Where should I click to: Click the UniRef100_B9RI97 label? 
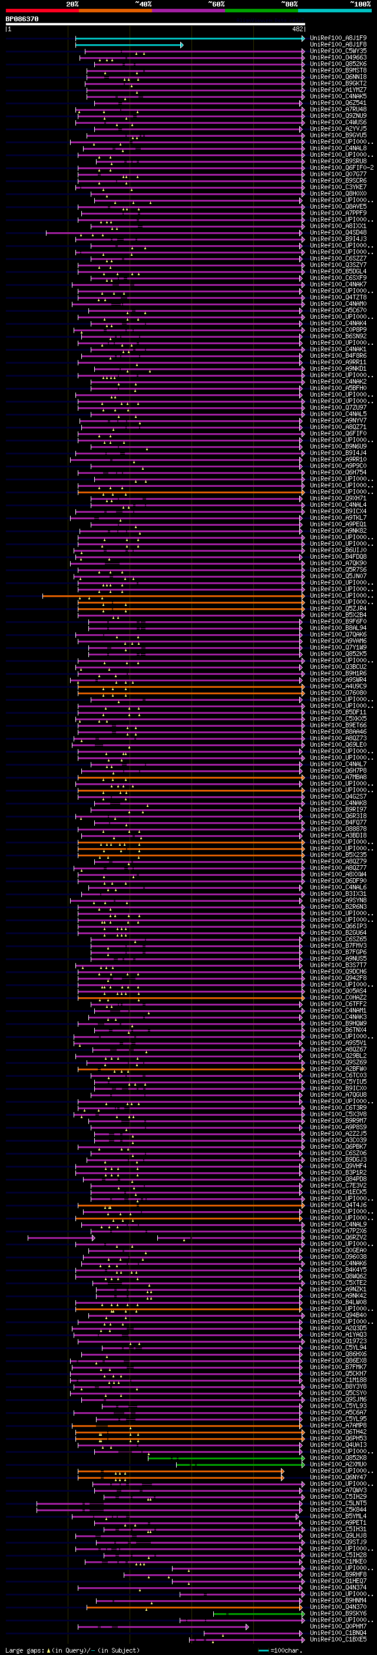click(x=338, y=809)
